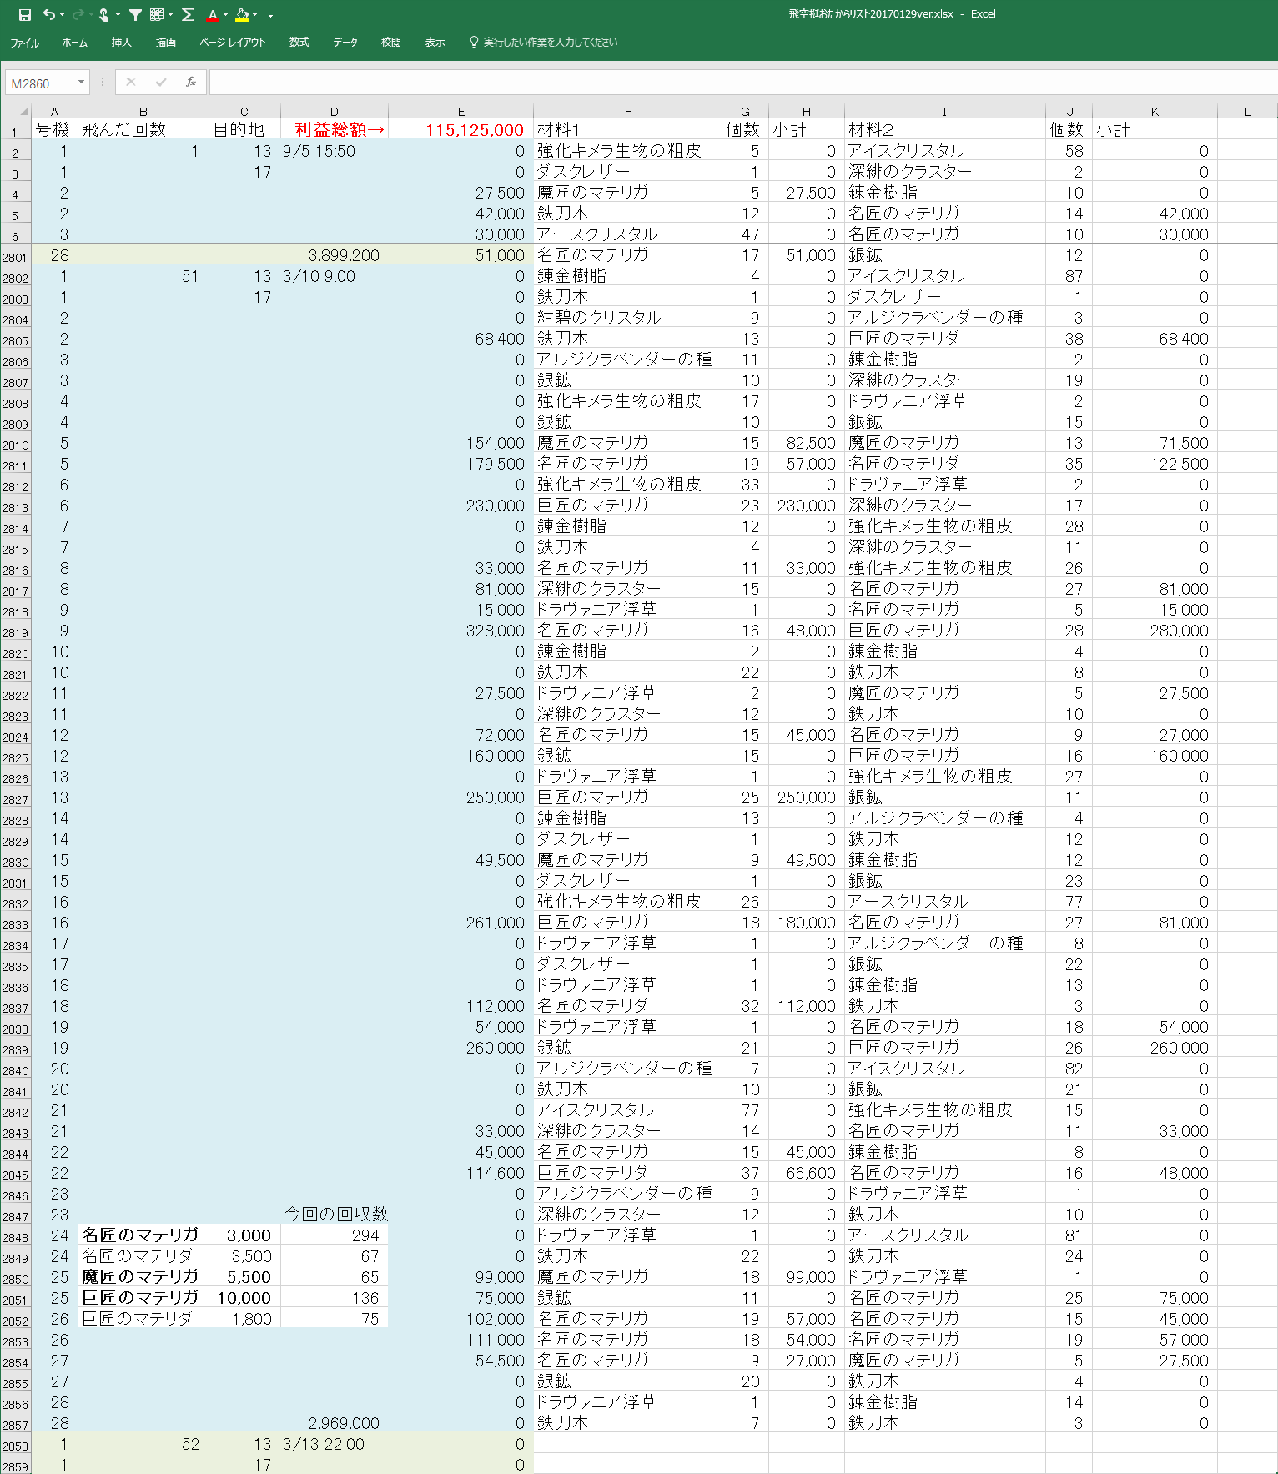Click the fx Insert Function icon
Image resolution: width=1278 pixels, height=1474 pixels.
191,82
